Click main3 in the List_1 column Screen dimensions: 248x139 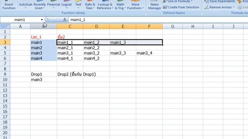43,53
